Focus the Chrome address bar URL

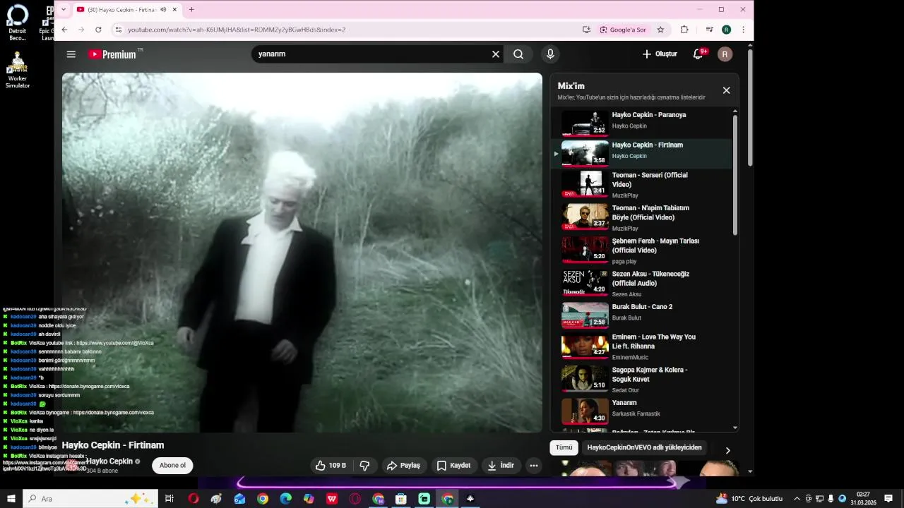coord(237,30)
